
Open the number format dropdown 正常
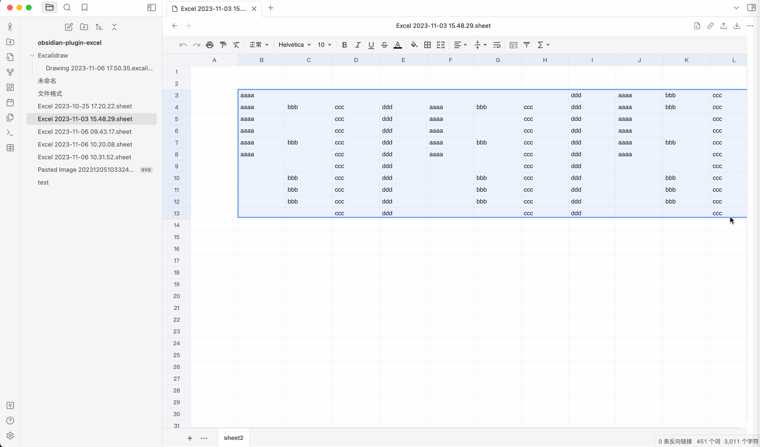click(259, 45)
